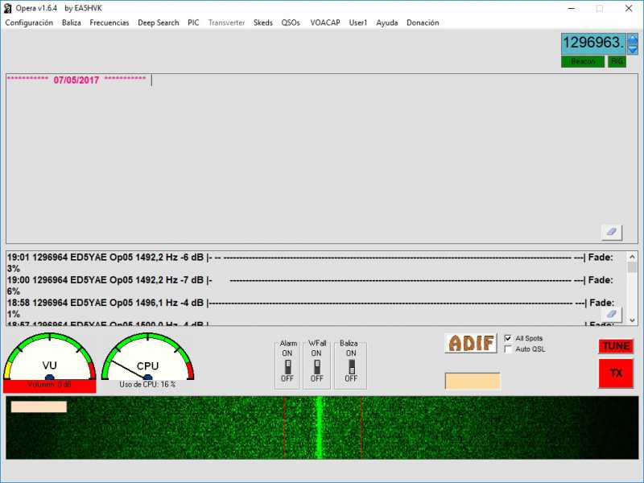Click the green RIG status indicator
Viewport: 644px width, 483px height.
pyautogui.click(x=617, y=62)
